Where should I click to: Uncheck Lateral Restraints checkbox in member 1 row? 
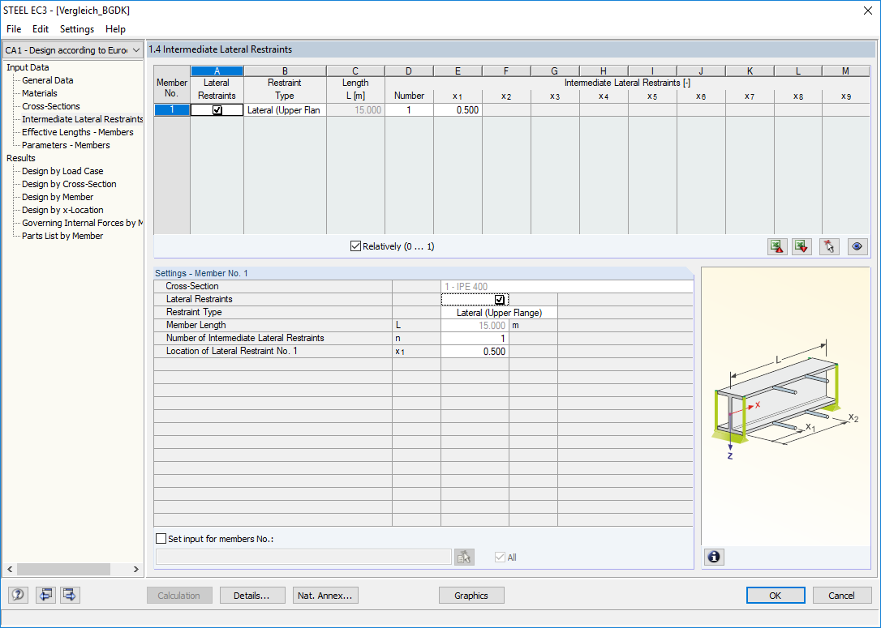coord(217,110)
